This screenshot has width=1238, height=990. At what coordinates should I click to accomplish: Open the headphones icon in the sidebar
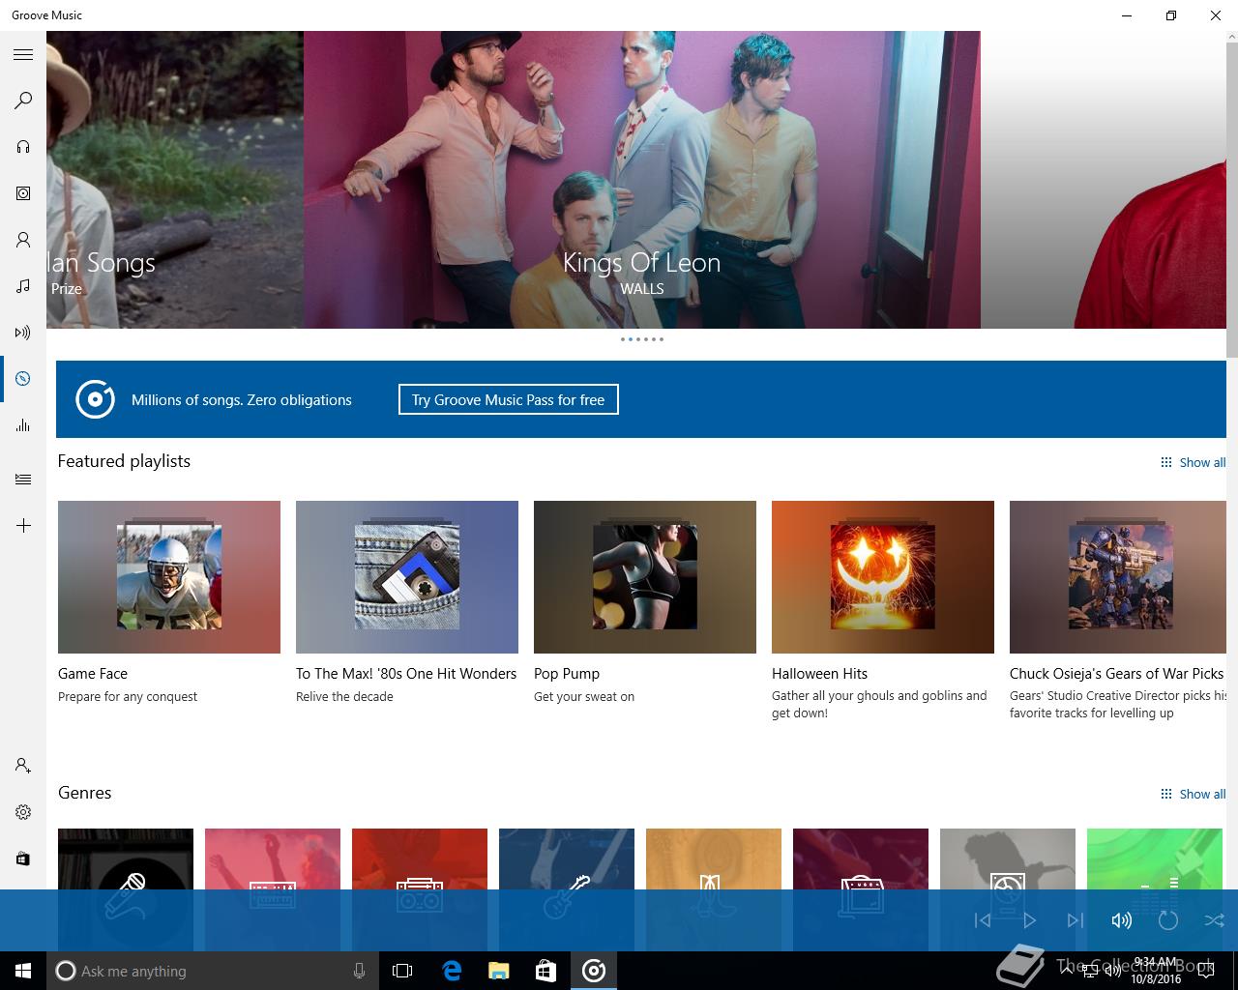(x=23, y=147)
